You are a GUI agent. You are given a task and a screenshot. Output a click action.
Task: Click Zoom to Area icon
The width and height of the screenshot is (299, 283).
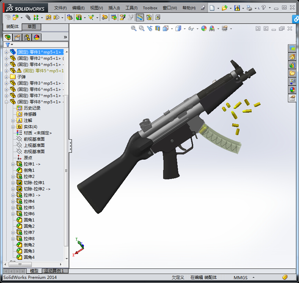141,29
